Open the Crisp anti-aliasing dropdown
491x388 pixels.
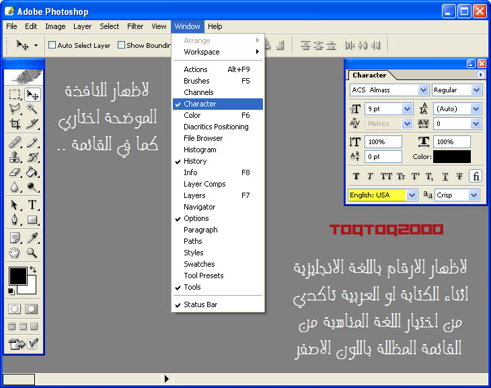click(x=474, y=195)
